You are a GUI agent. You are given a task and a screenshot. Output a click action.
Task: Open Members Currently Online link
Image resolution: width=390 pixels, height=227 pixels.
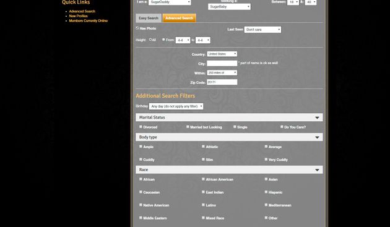coord(88,20)
